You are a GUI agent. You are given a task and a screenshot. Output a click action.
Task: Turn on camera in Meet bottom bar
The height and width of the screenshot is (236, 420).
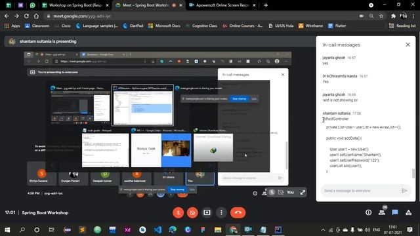192,212
